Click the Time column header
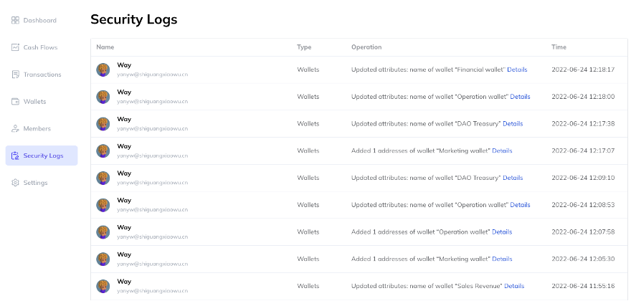Screen dimensions: 636x301 pos(559,47)
